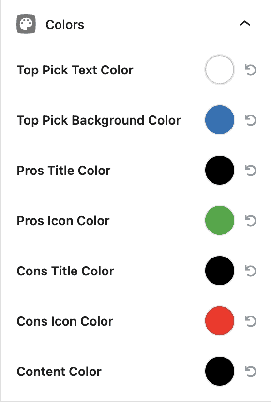Click the Pros Icon Color label
The image size is (271, 402).
click(x=63, y=221)
